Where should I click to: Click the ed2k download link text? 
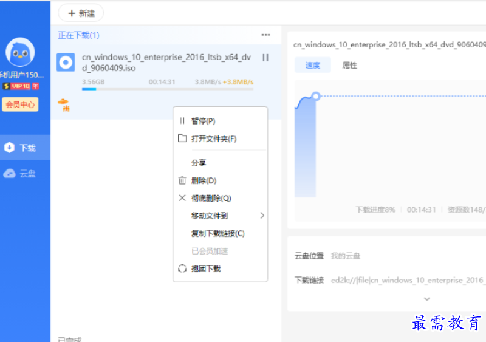[408, 280]
